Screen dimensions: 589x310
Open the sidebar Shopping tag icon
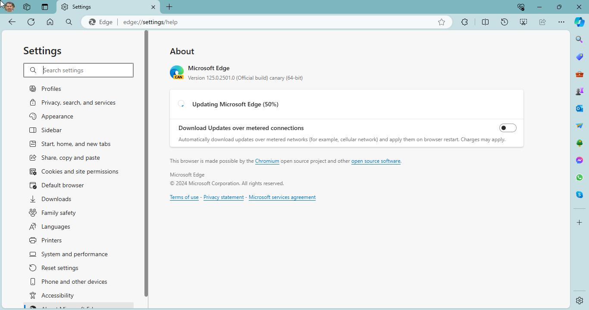pos(580,57)
